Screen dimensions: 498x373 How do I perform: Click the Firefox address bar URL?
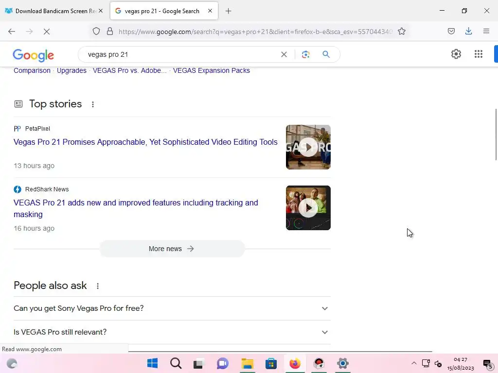[255, 32]
